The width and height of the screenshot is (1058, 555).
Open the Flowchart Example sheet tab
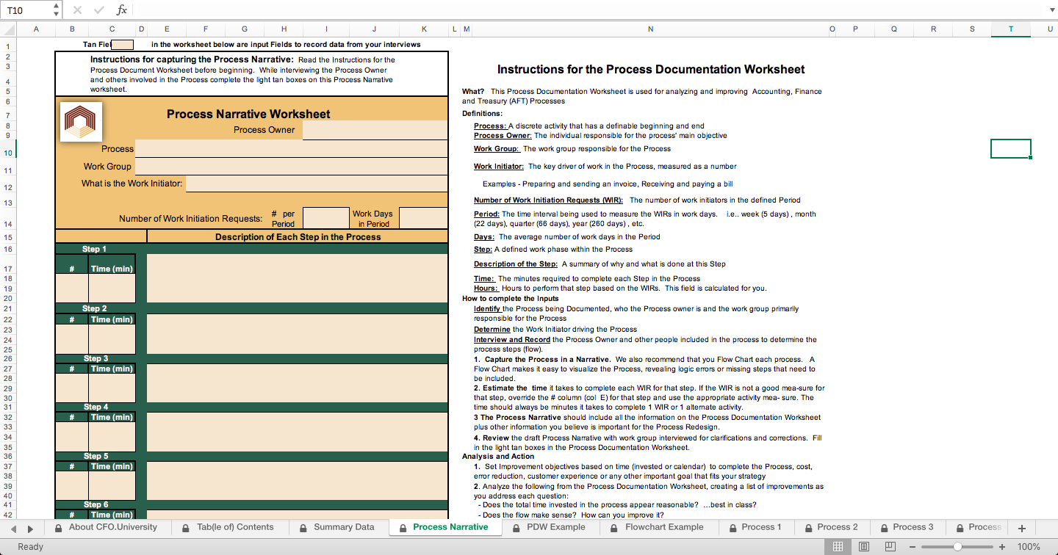[657, 527]
